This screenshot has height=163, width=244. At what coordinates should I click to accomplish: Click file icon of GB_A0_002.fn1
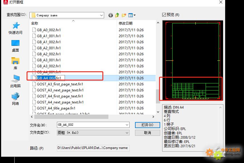(x=34, y=30)
